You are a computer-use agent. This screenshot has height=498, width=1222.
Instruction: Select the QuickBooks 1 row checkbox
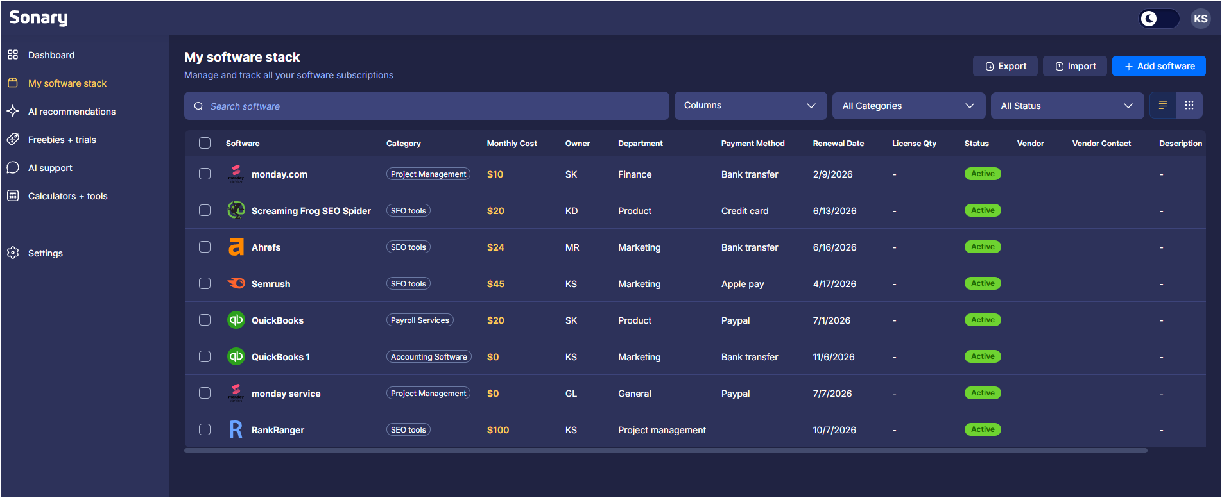[205, 356]
